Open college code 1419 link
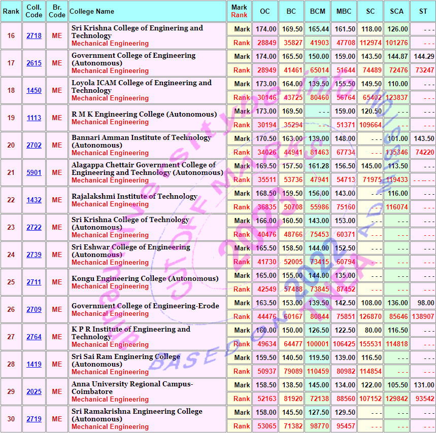436x433 pixels. [34, 364]
